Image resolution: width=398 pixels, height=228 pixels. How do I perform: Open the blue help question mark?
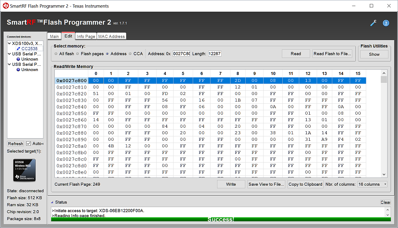coord(386,23)
